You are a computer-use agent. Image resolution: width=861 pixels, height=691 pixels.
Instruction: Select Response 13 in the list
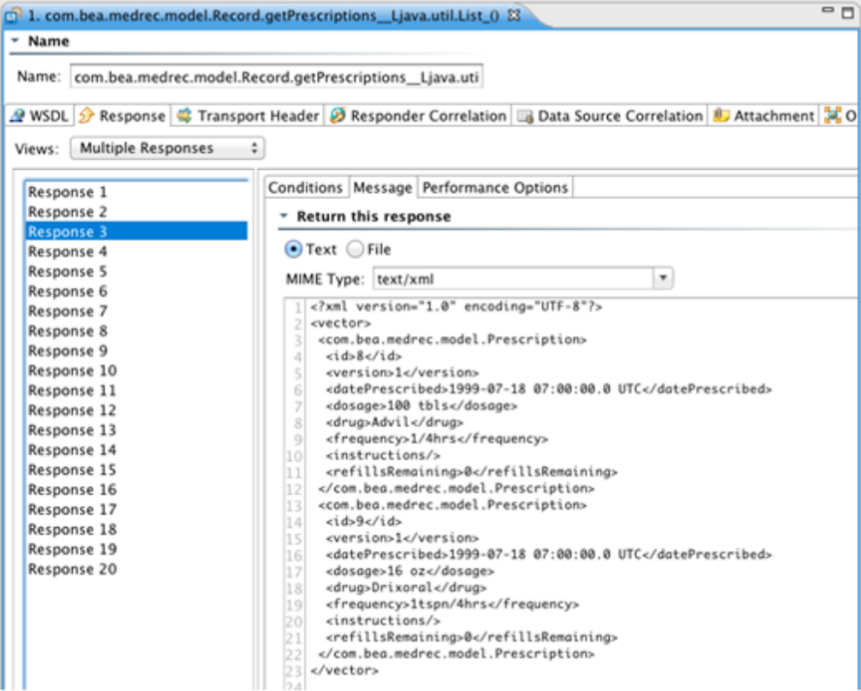click(137, 430)
